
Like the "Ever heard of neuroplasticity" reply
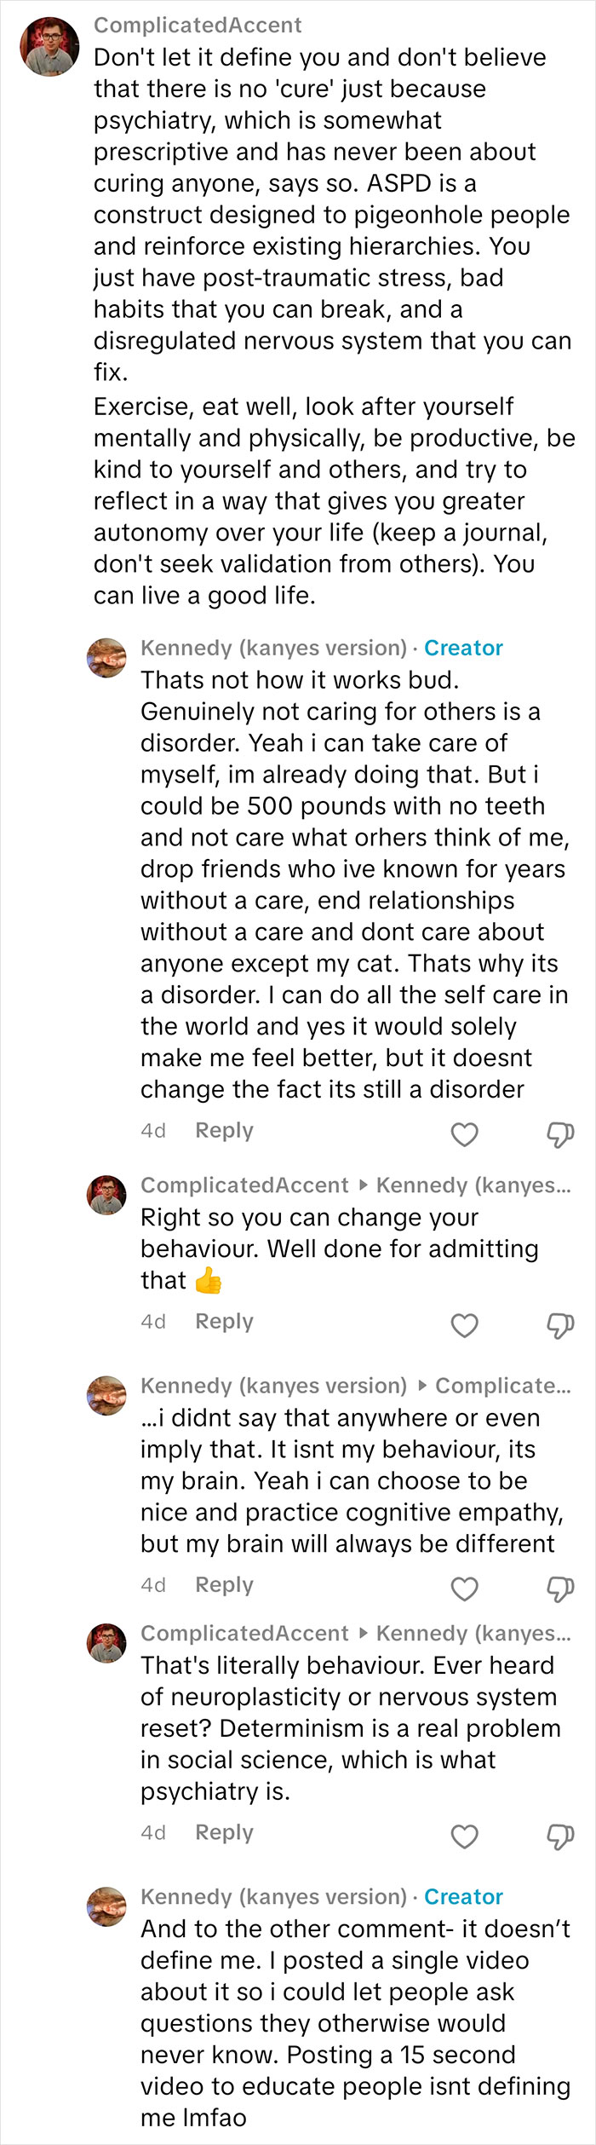point(464,1837)
